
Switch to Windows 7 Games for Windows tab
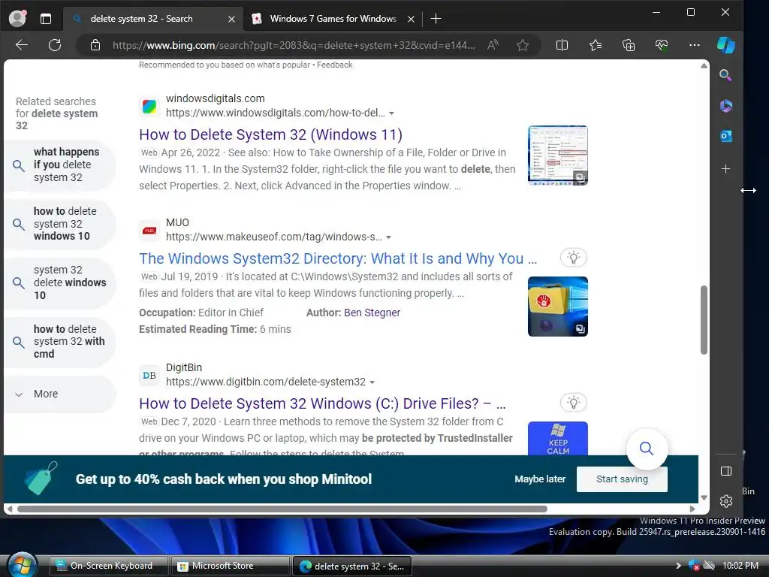[x=333, y=19]
